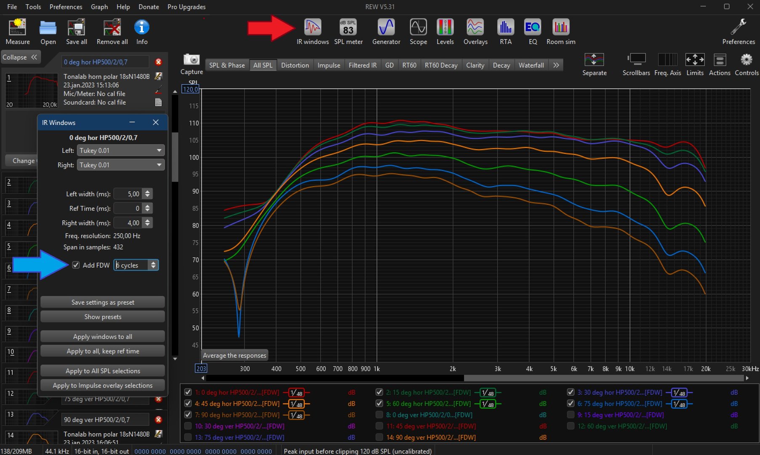
Task: Open the Graph menu
Action: (99, 7)
